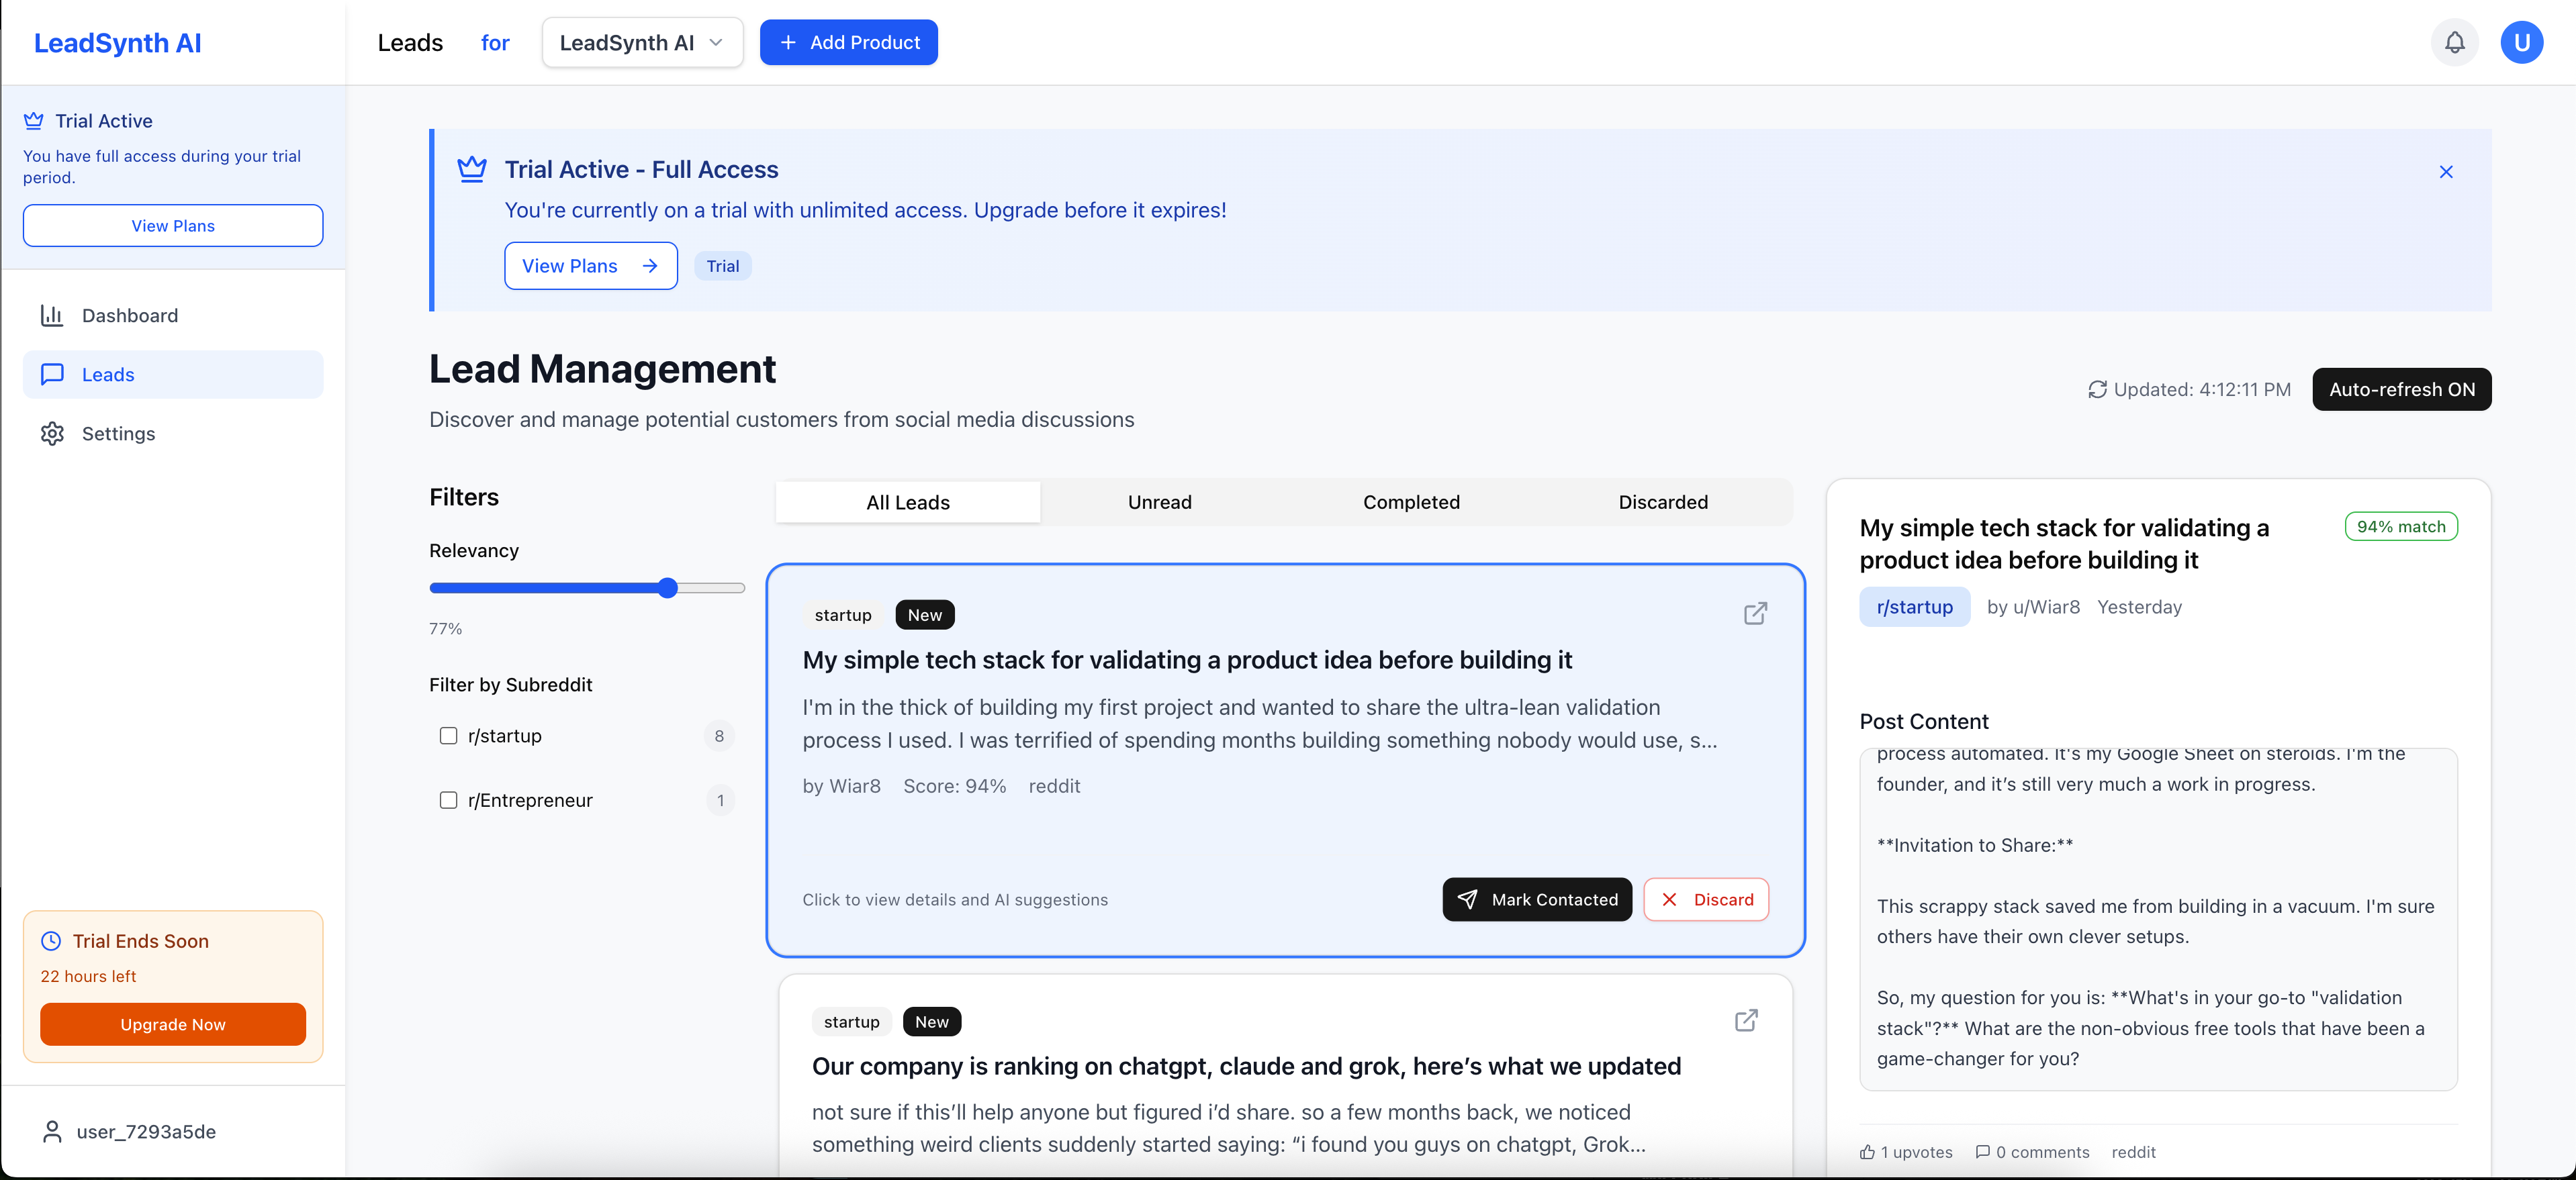Click the arrow icon in banner View Plans
Viewport: 2576px width, 1180px height.
(650, 266)
